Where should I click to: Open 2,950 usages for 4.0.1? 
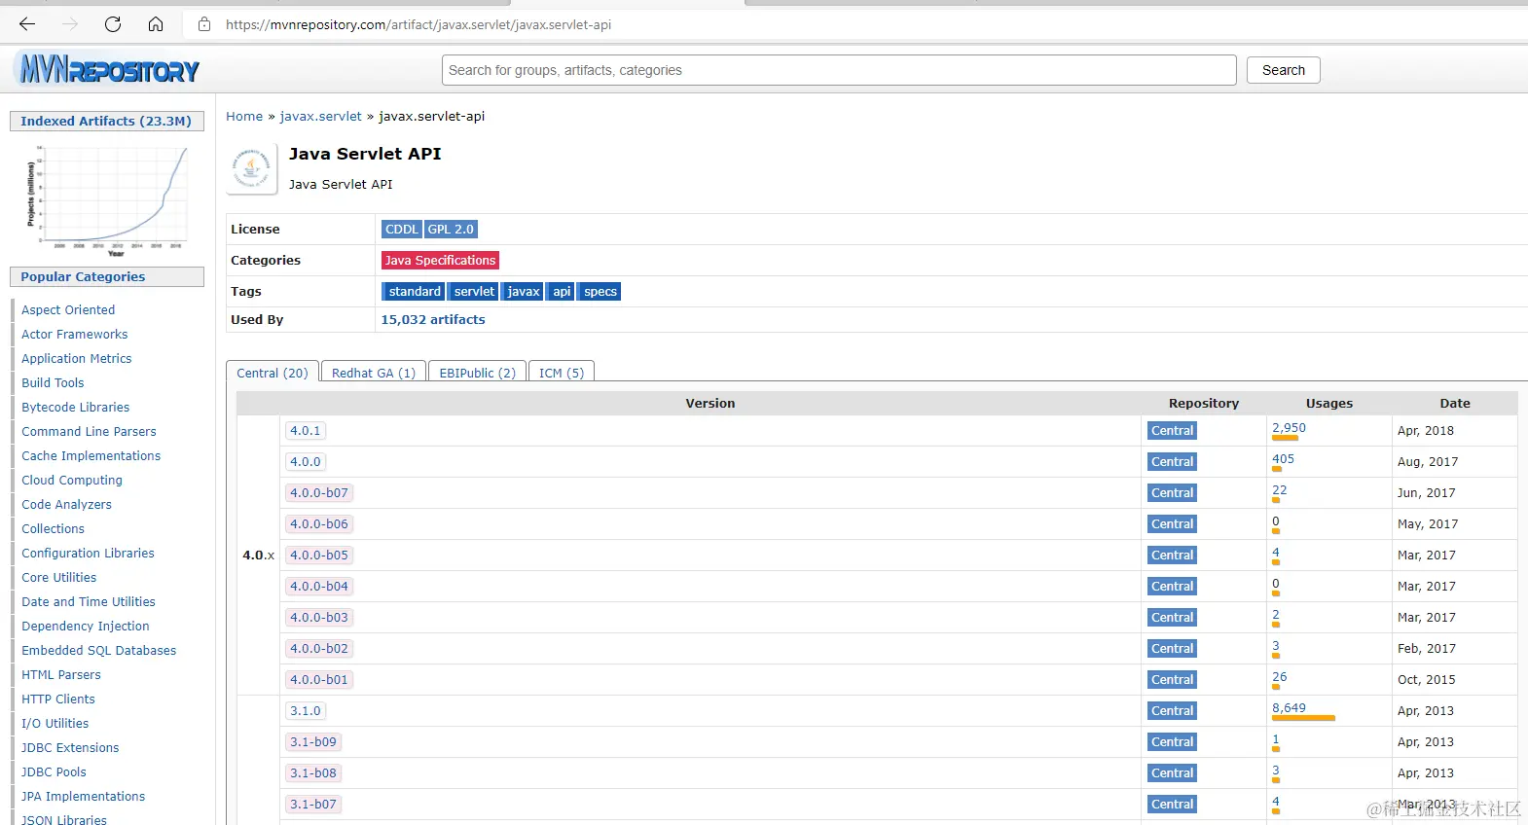[x=1289, y=428]
